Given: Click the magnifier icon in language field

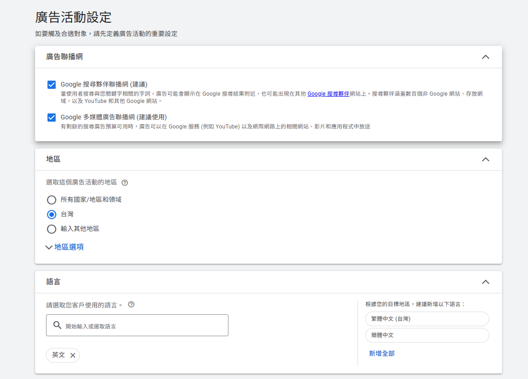Looking at the screenshot, I should [x=57, y=325].
